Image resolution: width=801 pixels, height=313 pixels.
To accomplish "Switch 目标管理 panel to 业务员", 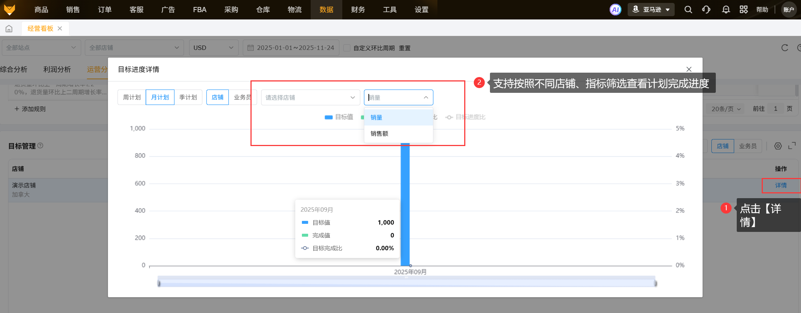I will coord(748,146).
